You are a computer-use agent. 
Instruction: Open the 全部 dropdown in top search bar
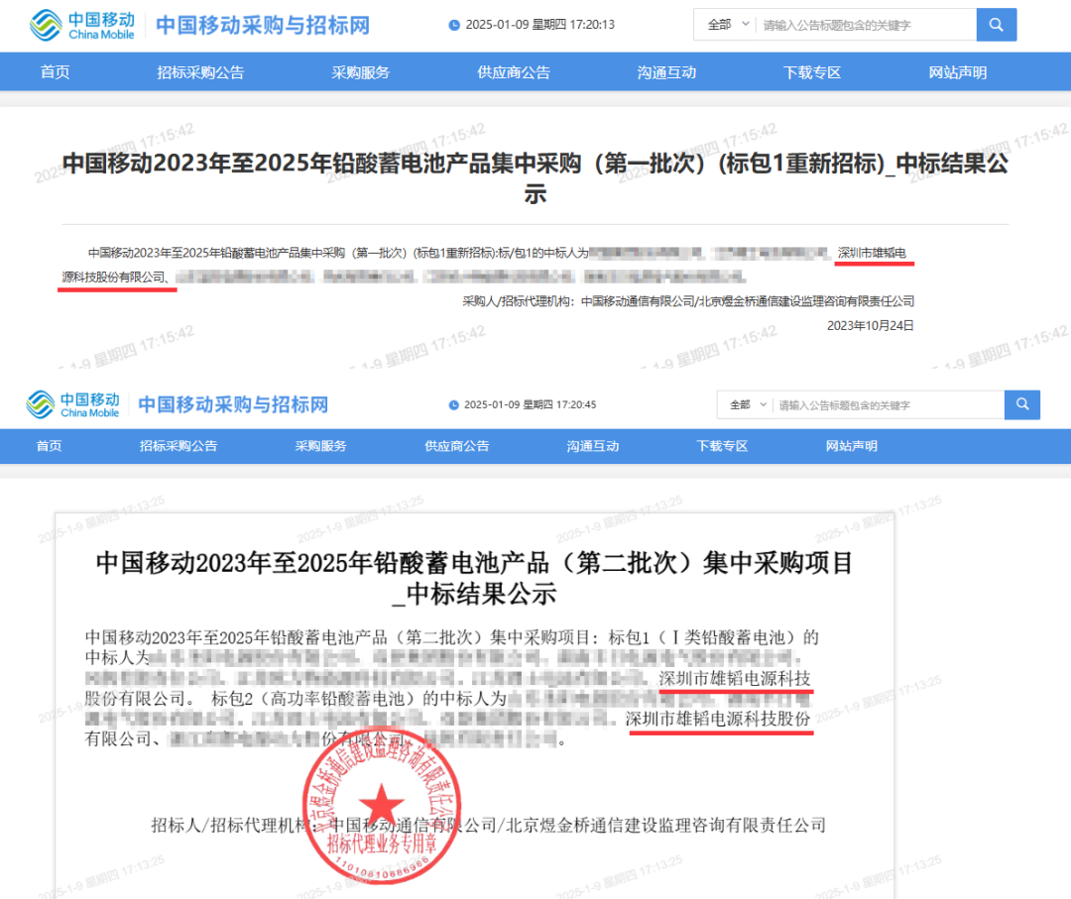[728, 25]
